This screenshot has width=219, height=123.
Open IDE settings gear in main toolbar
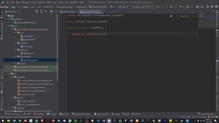coord(212,7)
